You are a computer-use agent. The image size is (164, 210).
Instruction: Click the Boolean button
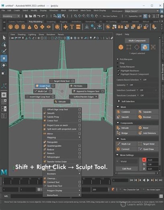(x=148, y=117)
